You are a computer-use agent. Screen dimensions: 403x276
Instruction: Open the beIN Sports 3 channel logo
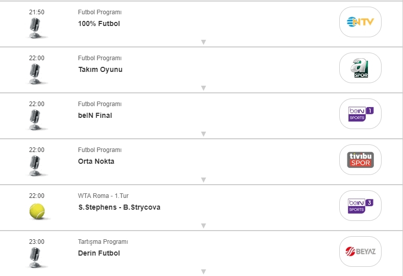click(360, 206)
